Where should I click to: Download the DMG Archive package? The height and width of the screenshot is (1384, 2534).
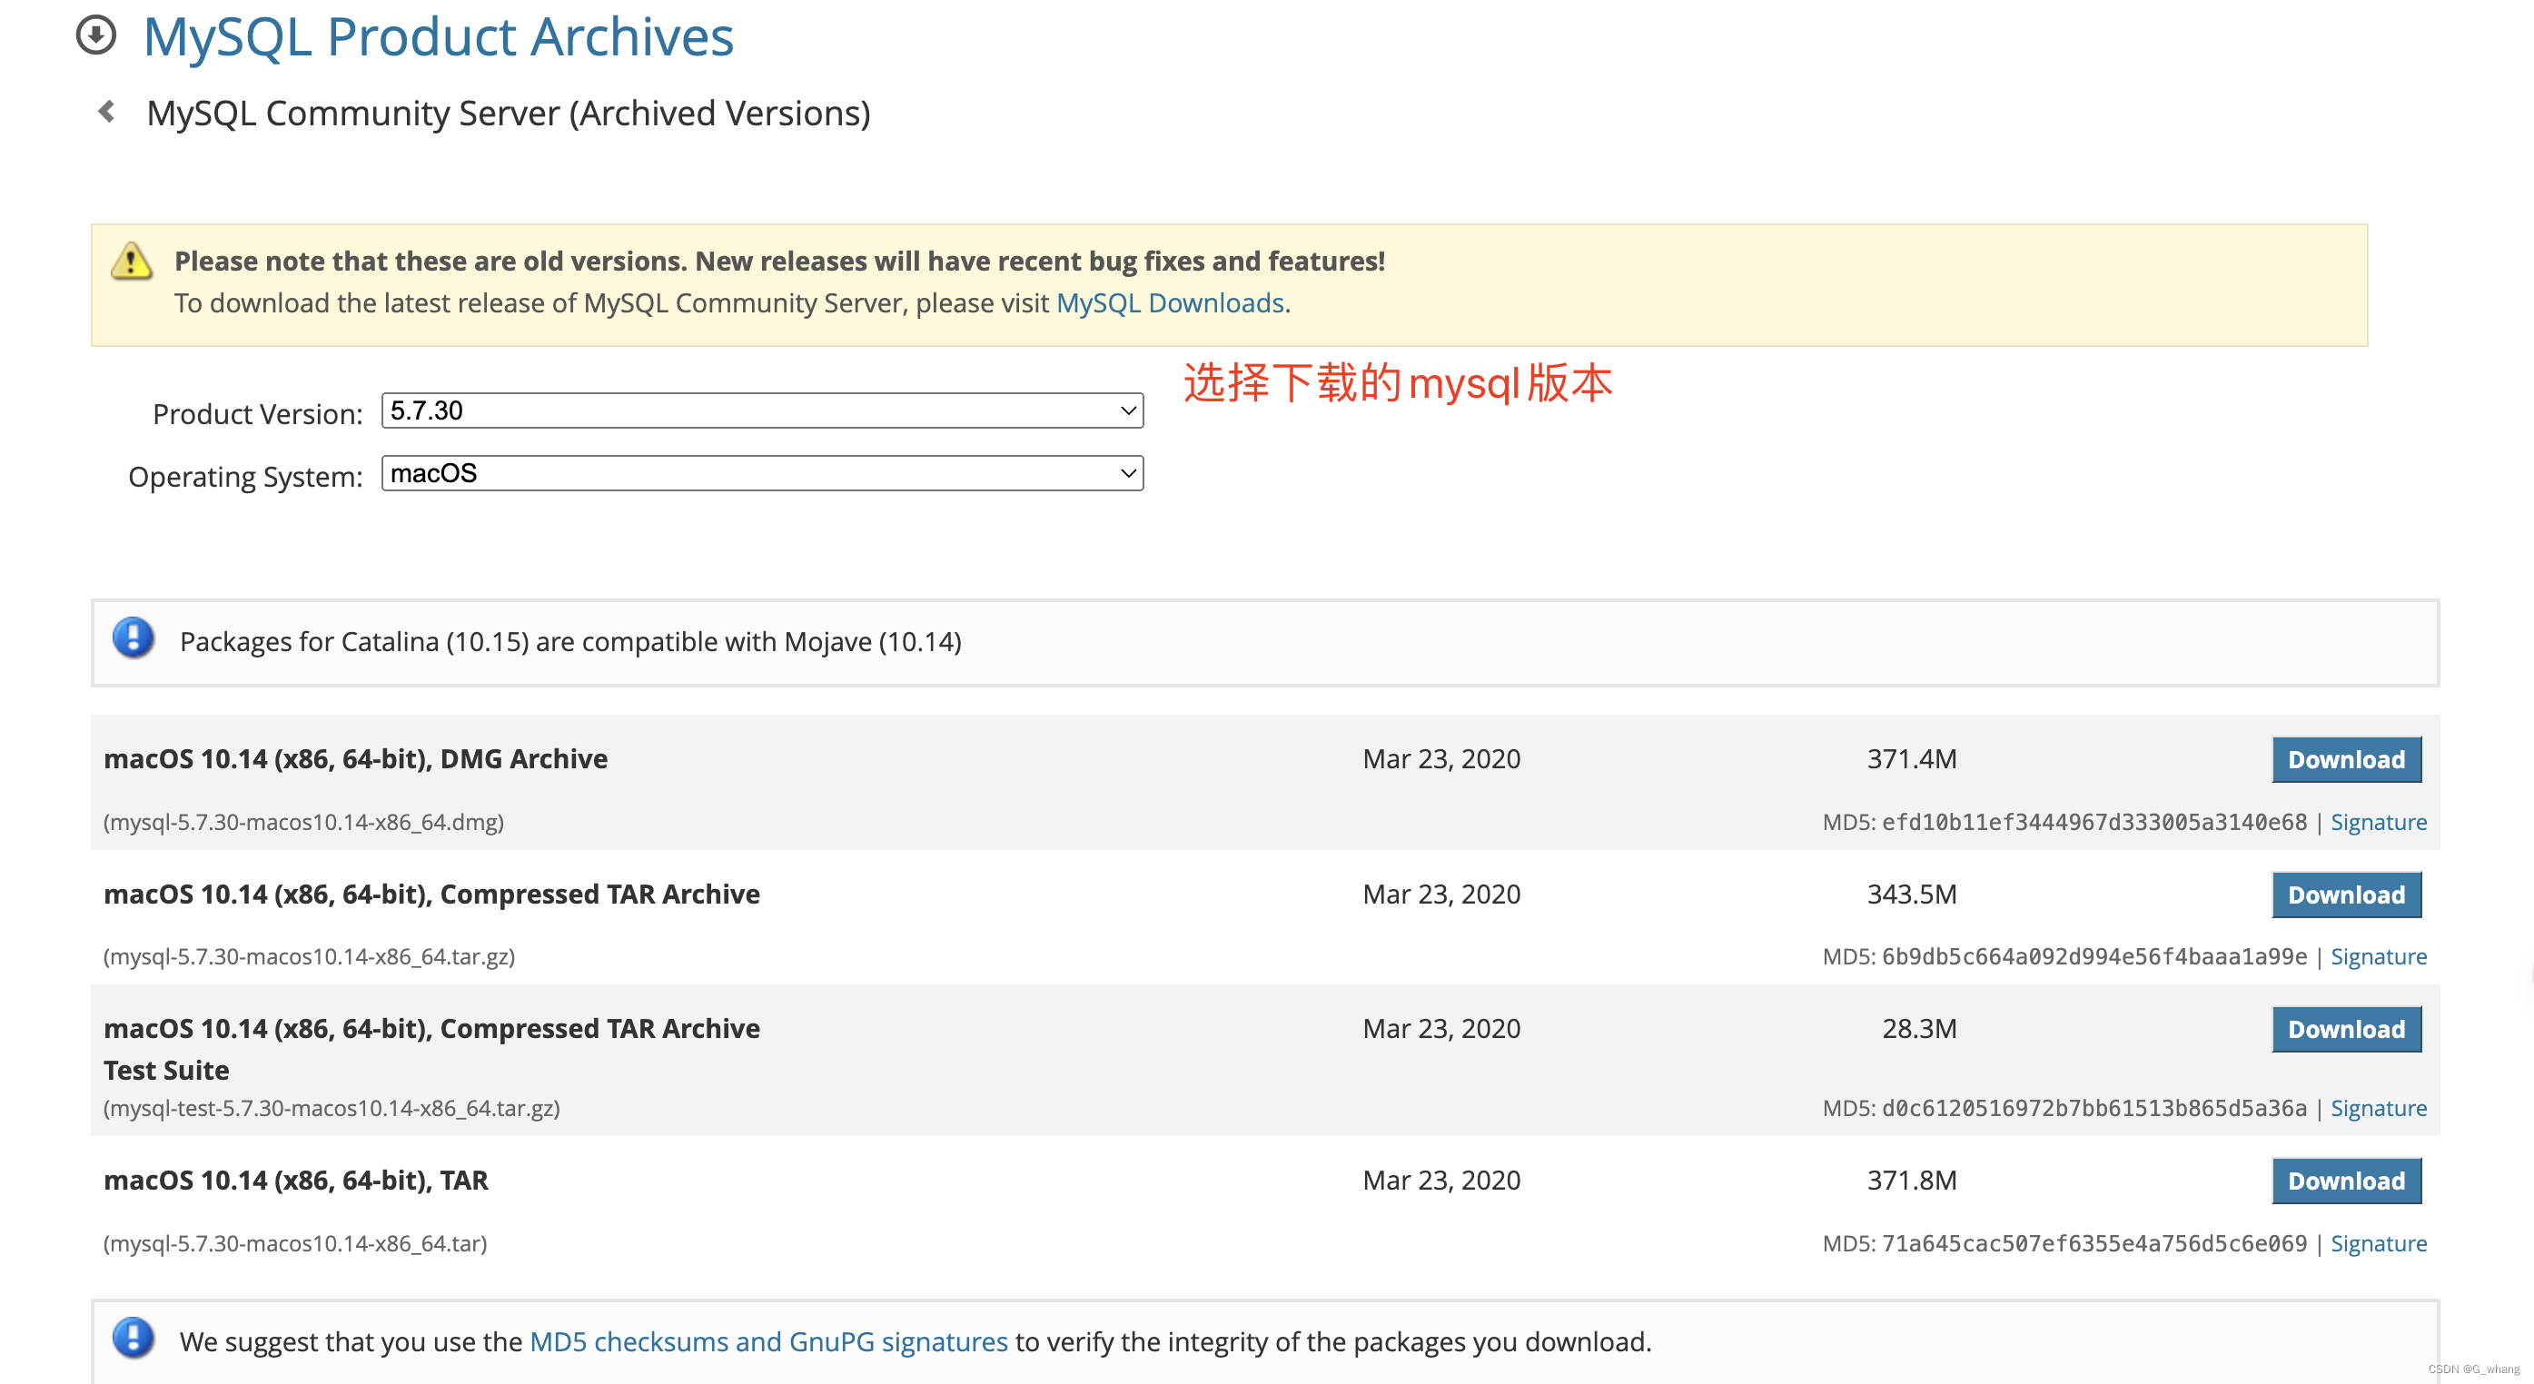pyautogui.click(x=2346, y=759)
